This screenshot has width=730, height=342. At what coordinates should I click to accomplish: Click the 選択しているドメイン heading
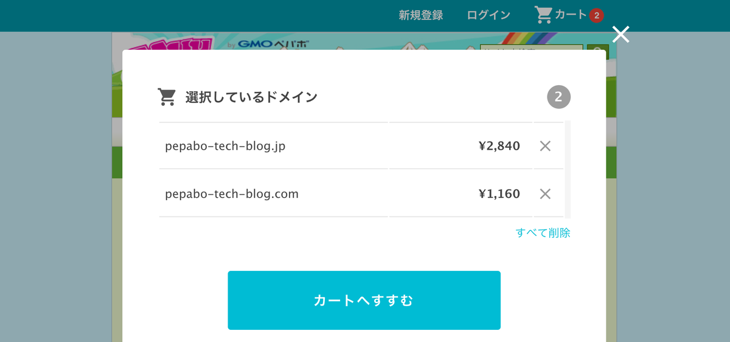coord(251,97)
